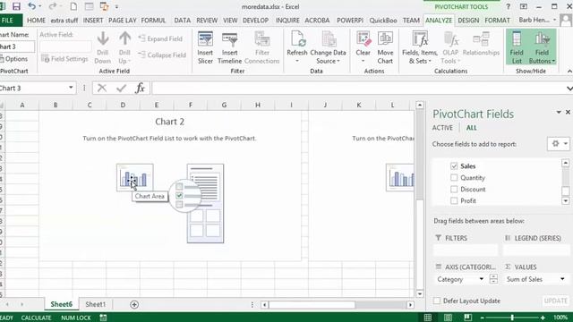573x322 pixels.
Task: Check the Profit field checkbox
Action: pyautogui.click(x=454, y=200)
